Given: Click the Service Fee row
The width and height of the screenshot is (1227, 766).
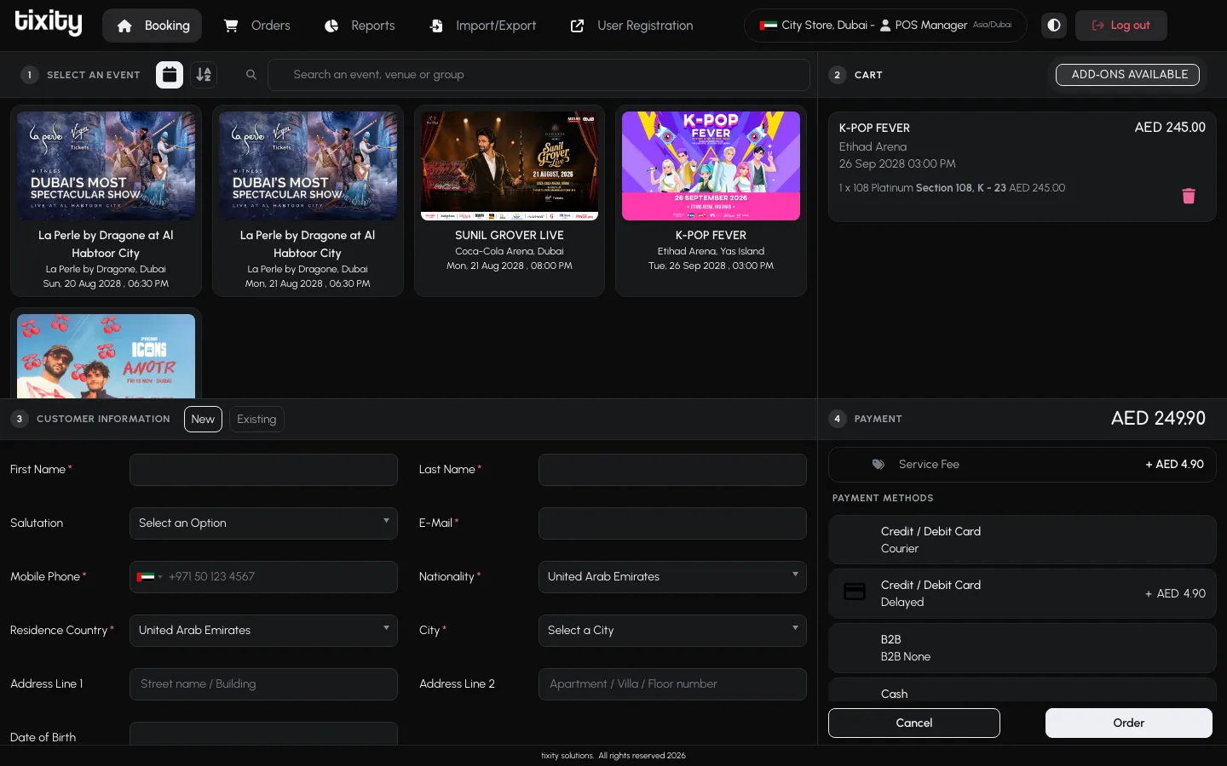Looking at the screenshot, I should pyautogui.click(x=1022, y=465).
